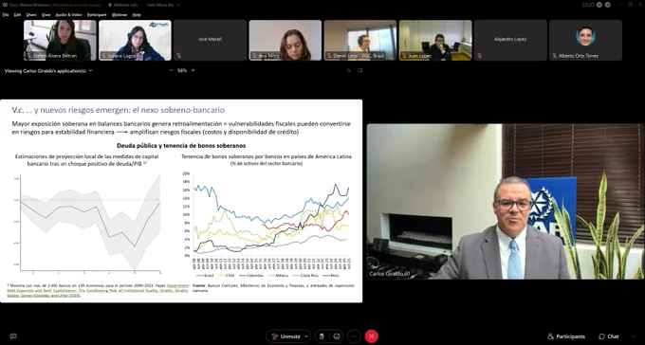Viewport: 645px width, 345px height.
Task: Click the annotate icon above shared content
Action: tap(349, 71)
